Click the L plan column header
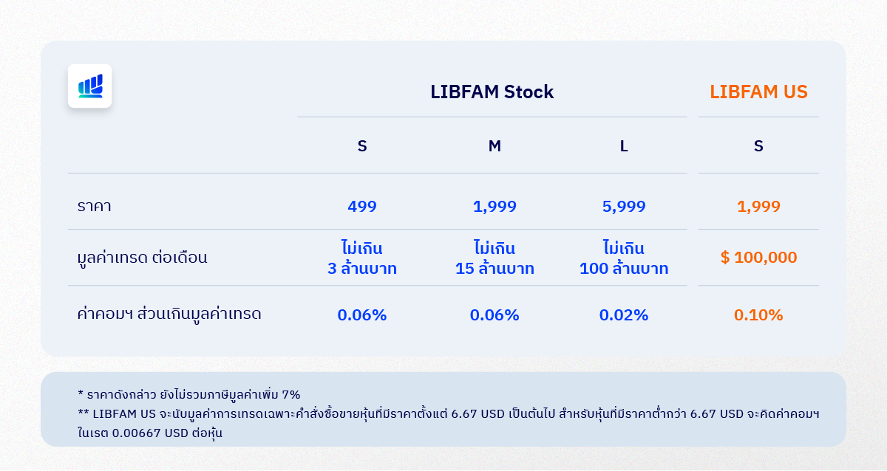The height and width of the screenshot is (471, 887). coord(624,146)
